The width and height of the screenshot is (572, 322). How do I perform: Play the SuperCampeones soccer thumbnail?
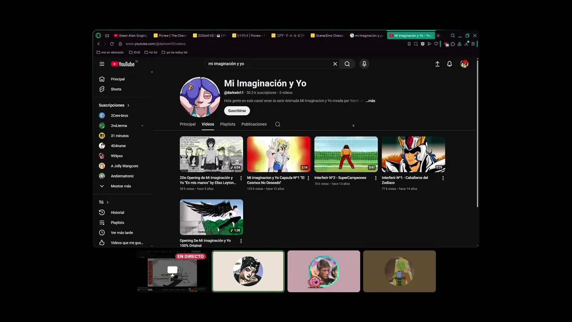(x=346, y=154)
